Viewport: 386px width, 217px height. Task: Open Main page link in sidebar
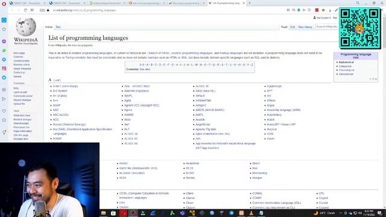tap(19, 53)
